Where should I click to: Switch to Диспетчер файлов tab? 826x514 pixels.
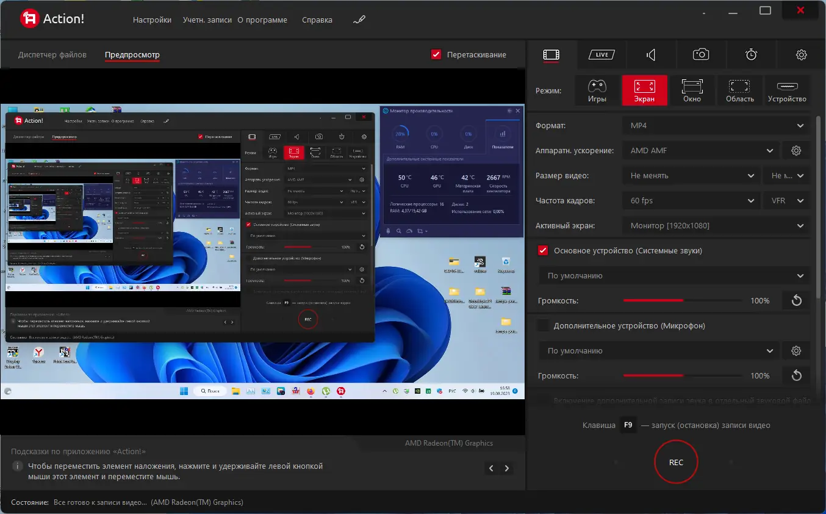click(x=52, y=54)
